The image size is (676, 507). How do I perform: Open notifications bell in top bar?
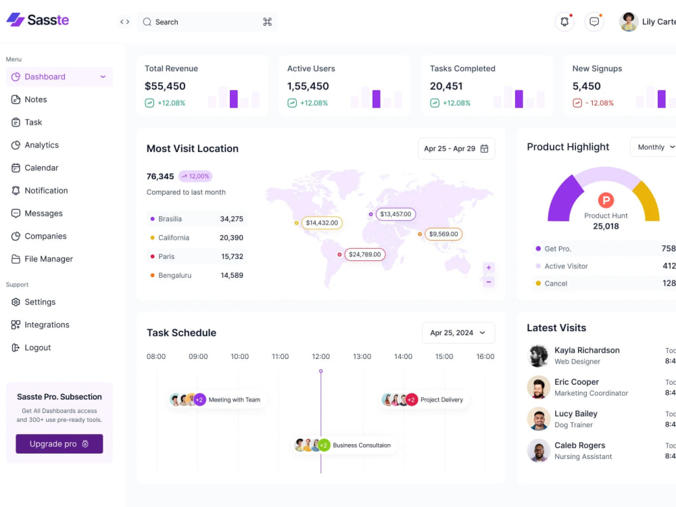pos(564,22)
